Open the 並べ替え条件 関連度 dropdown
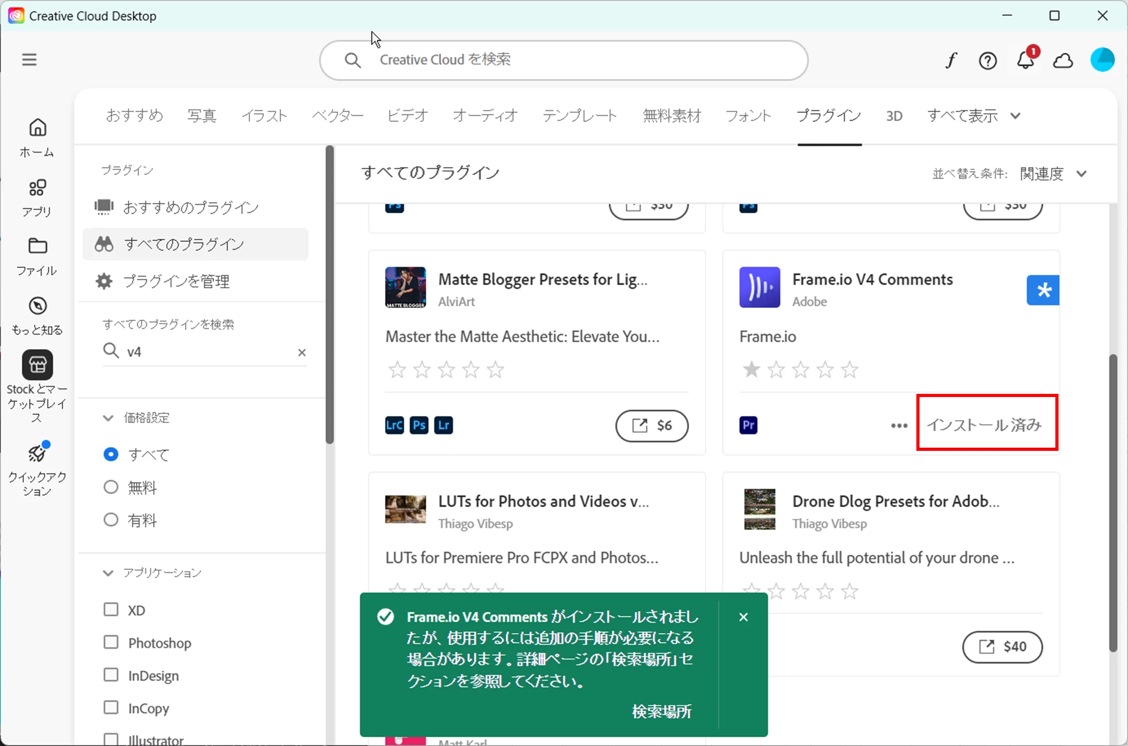This screenshot has width=1128, height=746. 1053,173
